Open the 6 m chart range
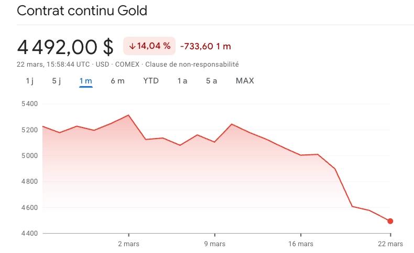 pos(117,81)
